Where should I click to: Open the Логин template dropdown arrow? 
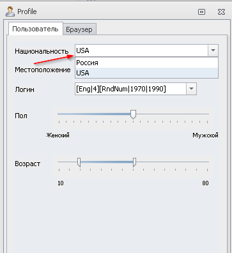191,89
